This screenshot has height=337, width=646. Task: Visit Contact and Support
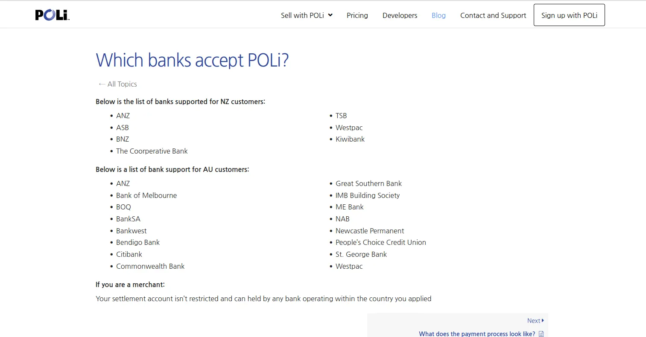[x=493, y=15]
